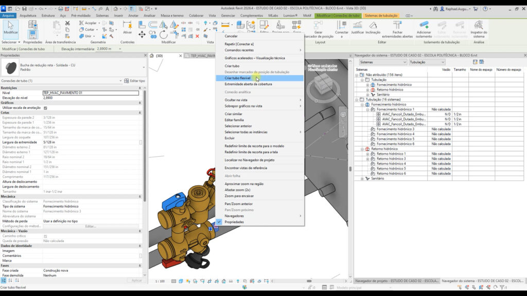Choose Excluir from context menu
The width and height of the screenshot is (527, 296).
point(260,138)
